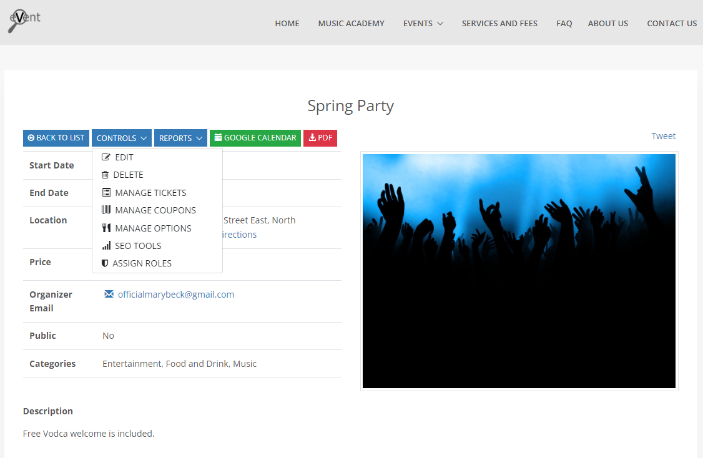Viewport: 703px width, 458px height.
Task: Expand the EVENTS navigation menu
Action: (423, 23)
